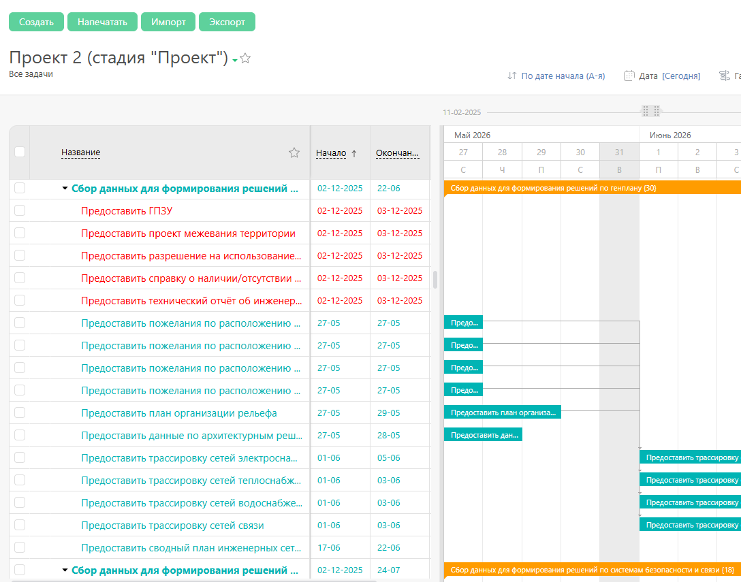
Task: Click the Окончание column header
Action: click(397, 153)
